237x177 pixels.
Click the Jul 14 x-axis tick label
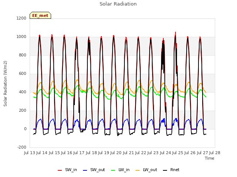point(42,153)
